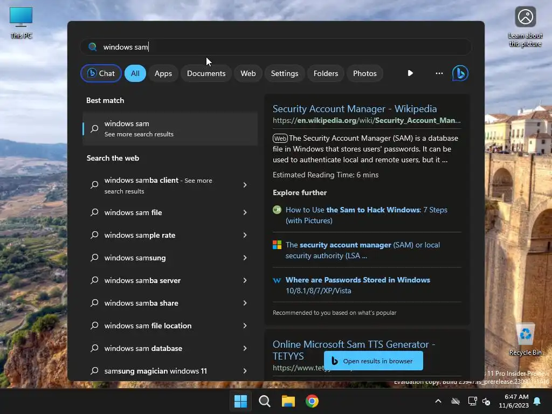Select the All filter tab
The width and height of the screenshot is (552, 414).
(135, 73)
